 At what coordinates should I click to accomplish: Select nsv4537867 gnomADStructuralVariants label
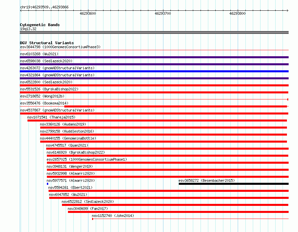pyautogui.click(x=57, y=110)
